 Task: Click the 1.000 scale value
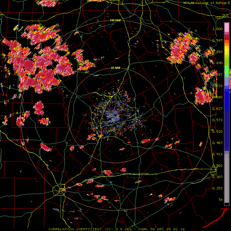point(217,29)
